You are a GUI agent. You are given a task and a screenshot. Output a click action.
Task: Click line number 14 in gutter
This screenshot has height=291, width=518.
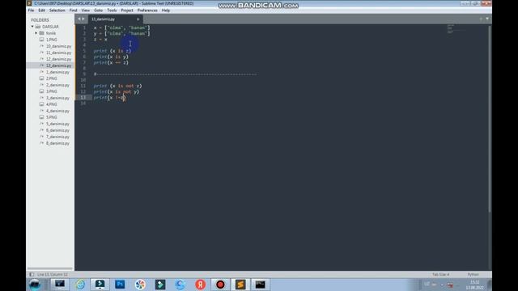(83, 103)
